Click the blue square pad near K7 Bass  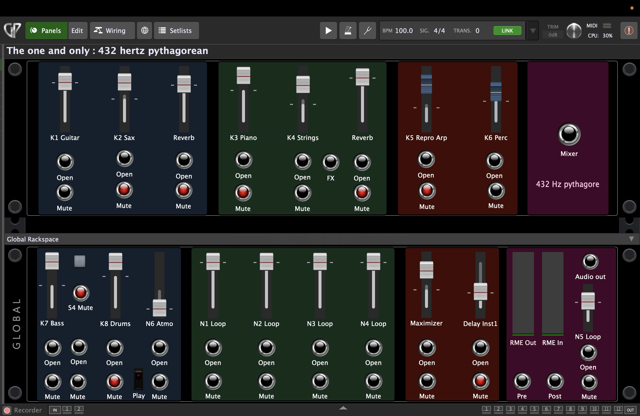[79, 261]
